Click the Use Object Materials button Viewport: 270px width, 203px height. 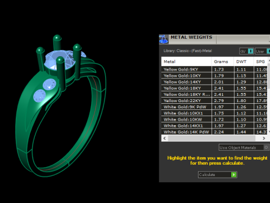(244, 147)
